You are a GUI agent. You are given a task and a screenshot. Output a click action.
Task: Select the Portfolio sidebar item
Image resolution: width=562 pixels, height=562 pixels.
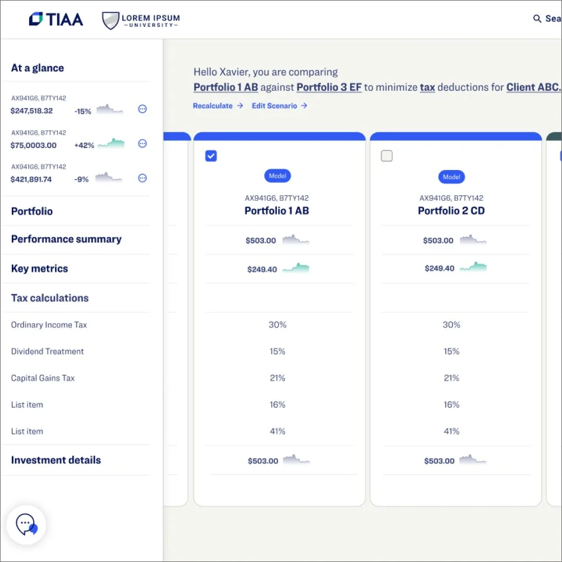click(32, 211)
